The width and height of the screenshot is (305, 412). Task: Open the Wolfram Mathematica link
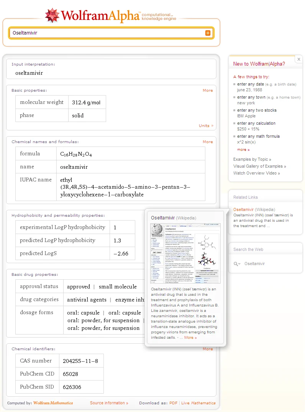coord(53,403)
